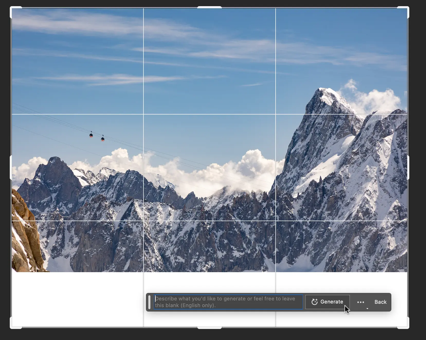
Task: Open the three-dot more options menu
Action: [x=361, y=302]
